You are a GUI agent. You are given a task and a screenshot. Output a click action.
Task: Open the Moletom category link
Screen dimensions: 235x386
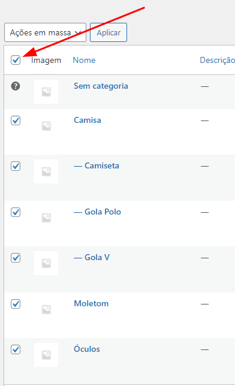[91, 303]
